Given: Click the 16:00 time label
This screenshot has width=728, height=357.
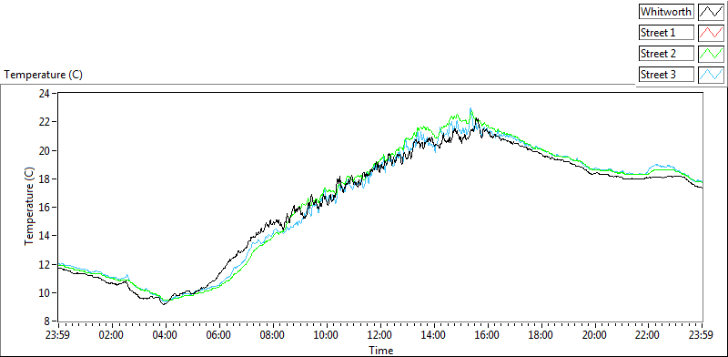Looking at the screenshot, I should point(488,335).
